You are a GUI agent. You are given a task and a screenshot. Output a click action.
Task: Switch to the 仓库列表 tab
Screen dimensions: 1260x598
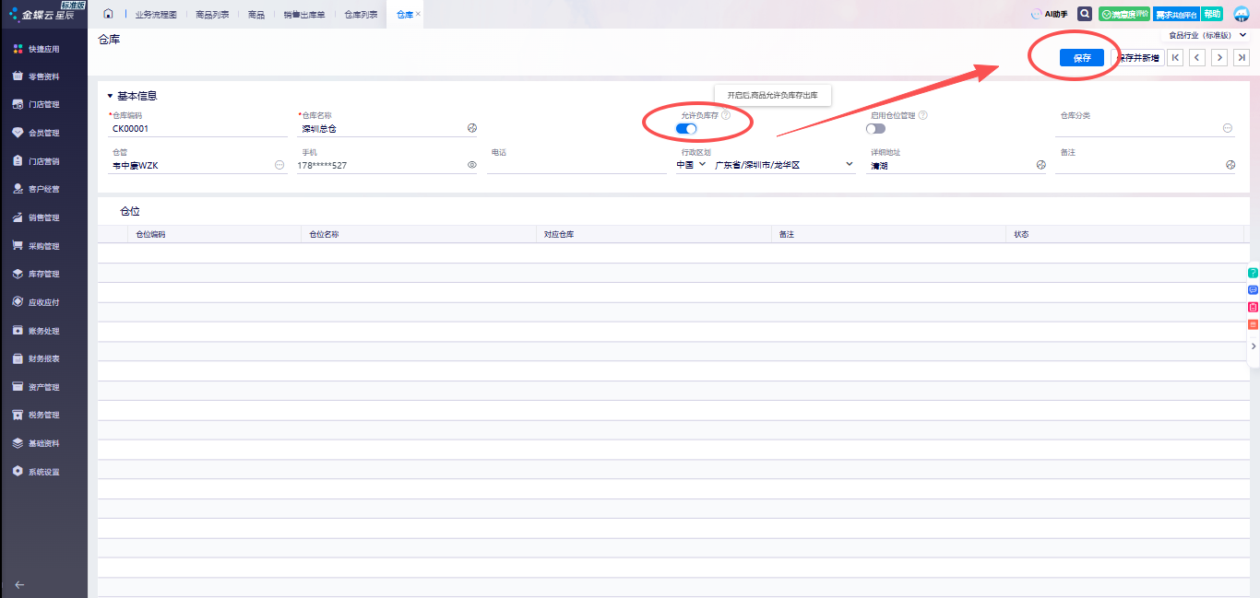pos(361,15)
